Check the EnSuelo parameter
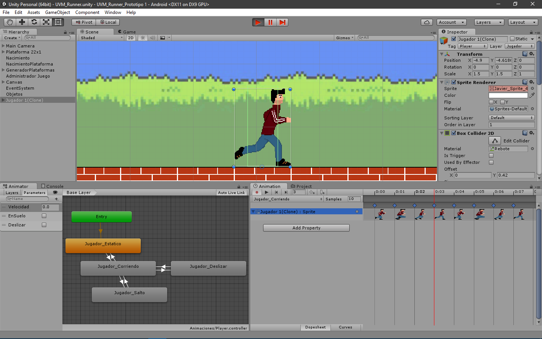The width and height of the screenshot is (542, 339). (x=44, y=216)
